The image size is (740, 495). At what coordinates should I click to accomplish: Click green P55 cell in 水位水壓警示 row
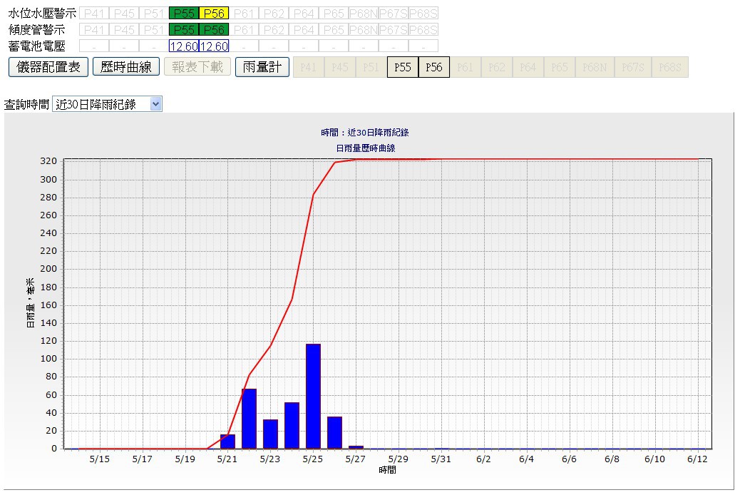184,13
